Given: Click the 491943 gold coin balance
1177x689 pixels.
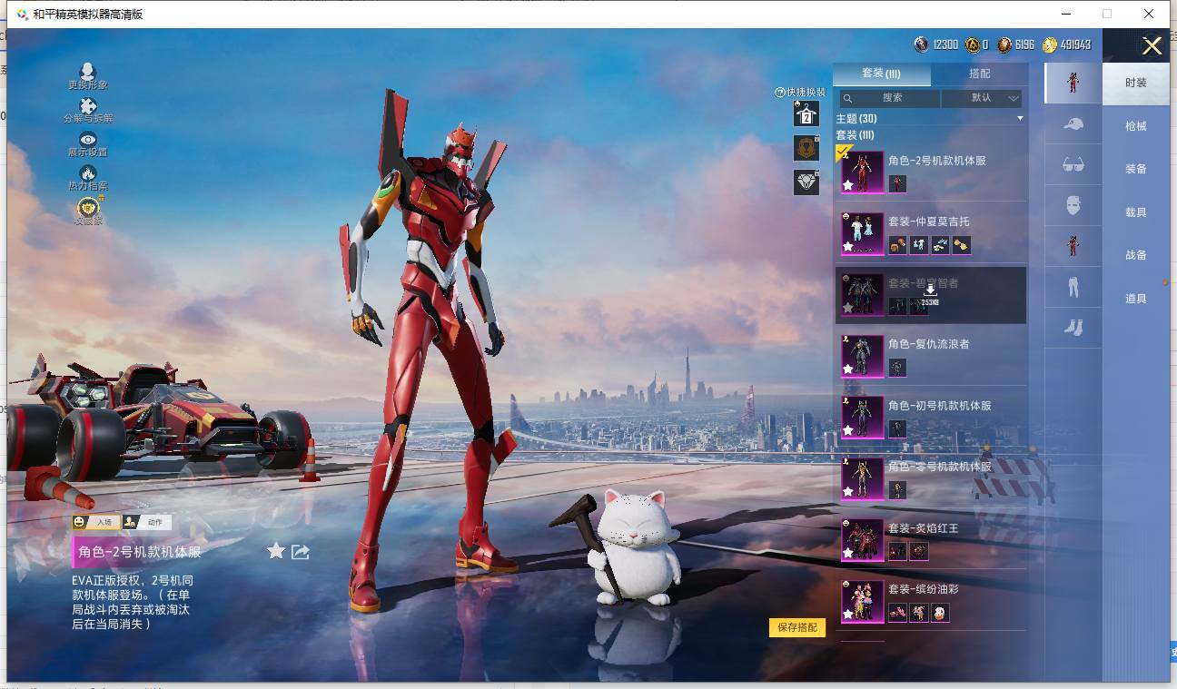Looking at the screenshot, I should [x=1067, y=44].
